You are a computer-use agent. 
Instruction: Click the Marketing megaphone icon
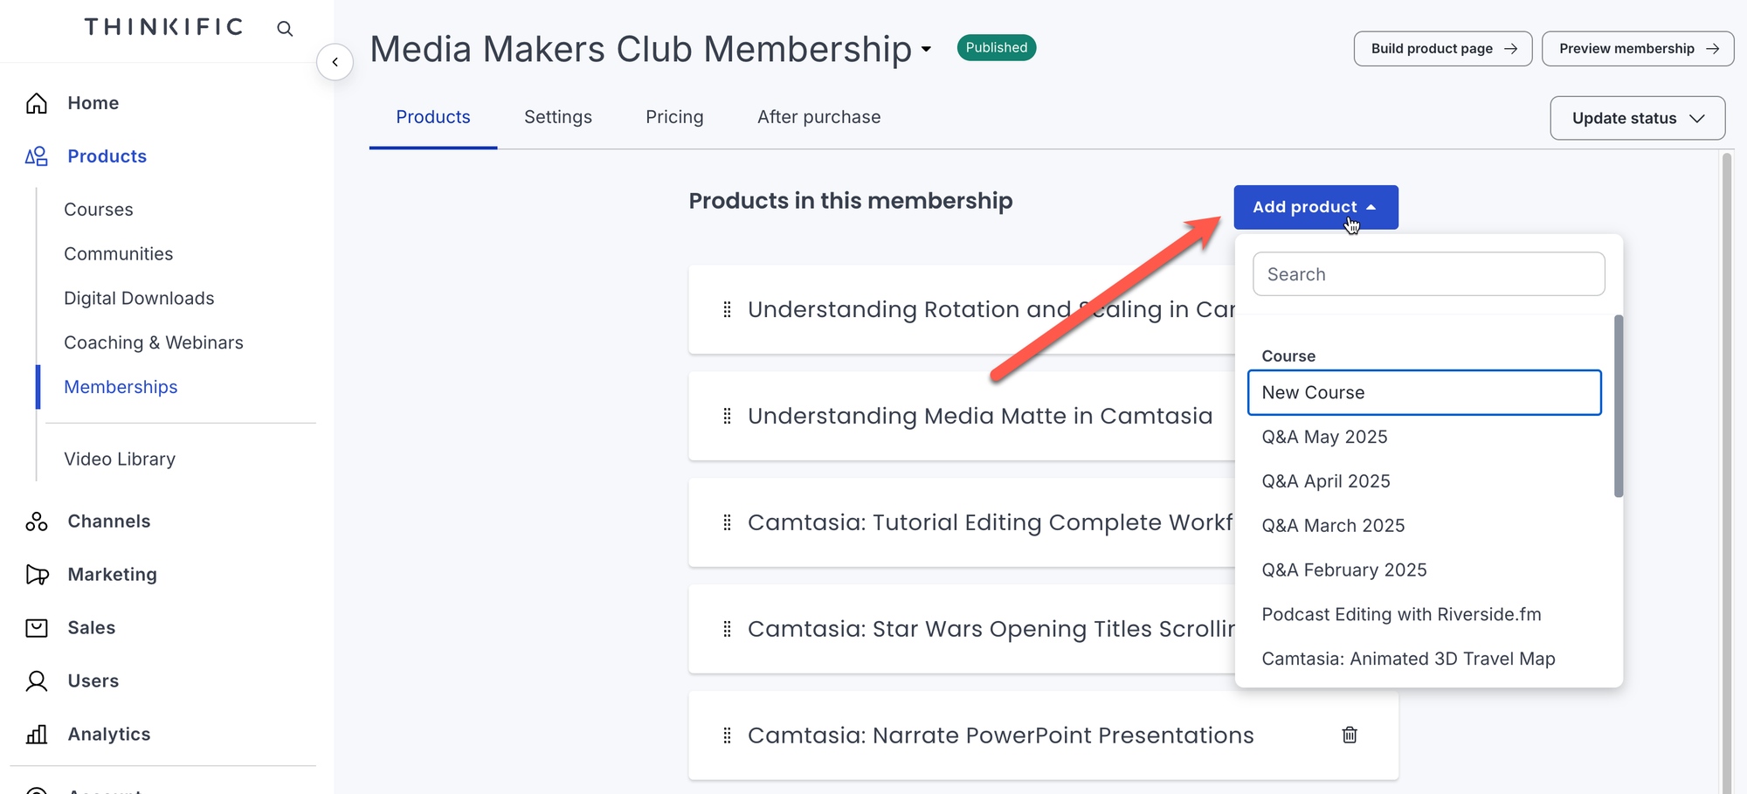pos(37,575)
